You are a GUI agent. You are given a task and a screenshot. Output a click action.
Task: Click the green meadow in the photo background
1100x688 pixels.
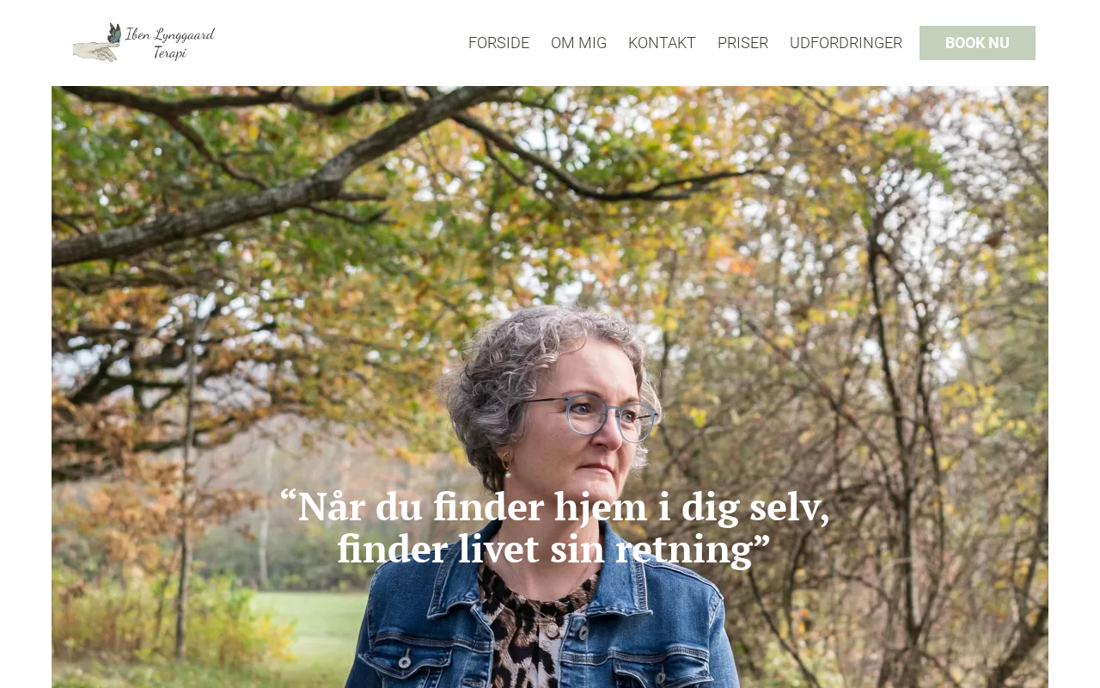click(x=309, y=628)
